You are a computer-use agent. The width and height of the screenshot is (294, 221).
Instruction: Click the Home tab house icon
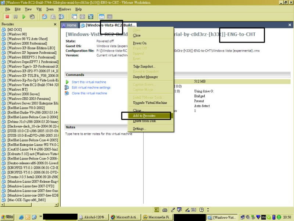point(64,25)
